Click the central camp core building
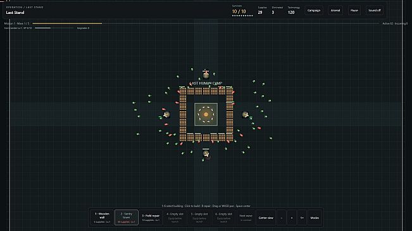 (206, 114)
